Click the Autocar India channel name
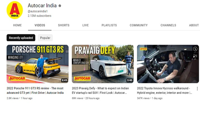Viewport: 200px width, 126px height. pyautogui.click(x=42, y=5)
